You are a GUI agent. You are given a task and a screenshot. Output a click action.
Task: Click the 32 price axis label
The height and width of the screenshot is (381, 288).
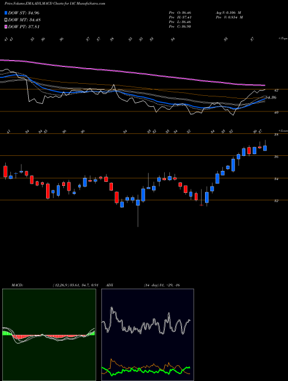point(276,201)
